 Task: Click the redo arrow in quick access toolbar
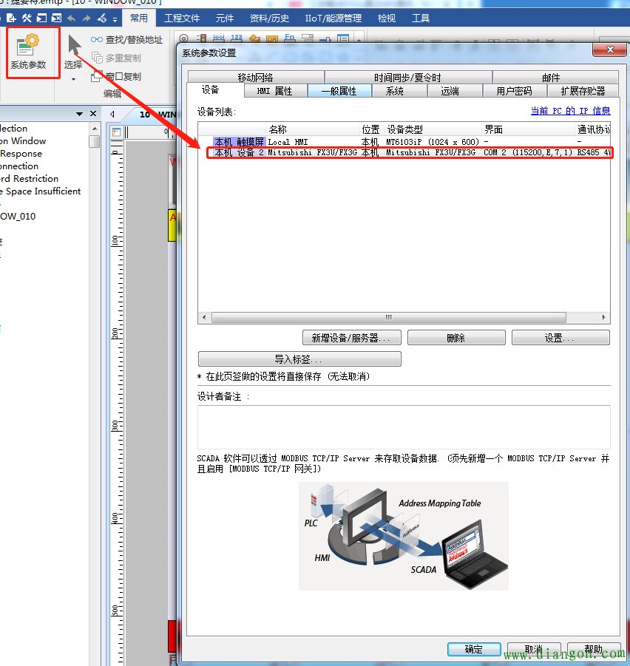click(x=87, y=18)
